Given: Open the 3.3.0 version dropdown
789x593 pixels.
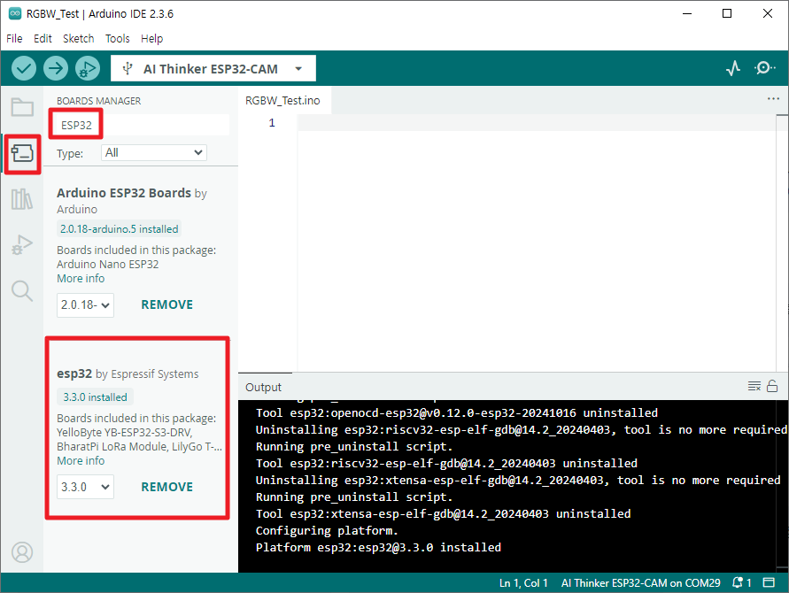Looking at the screenshot, I should [85, 487].
